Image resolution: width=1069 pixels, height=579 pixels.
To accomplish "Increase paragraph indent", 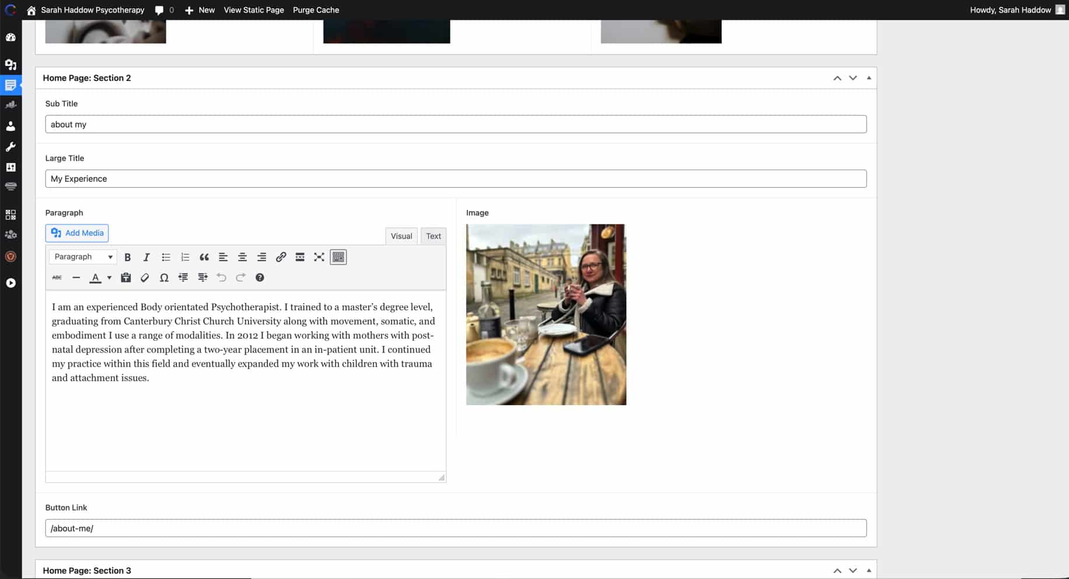I will tap(202, 278).
